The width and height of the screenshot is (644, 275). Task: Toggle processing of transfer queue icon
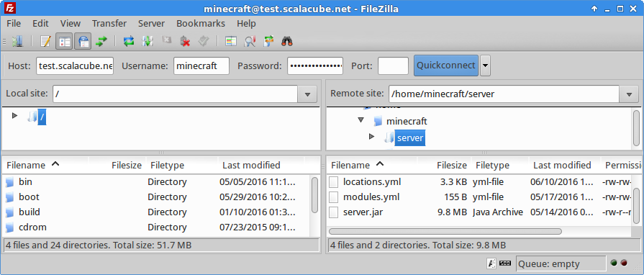[x=148, y=41]
